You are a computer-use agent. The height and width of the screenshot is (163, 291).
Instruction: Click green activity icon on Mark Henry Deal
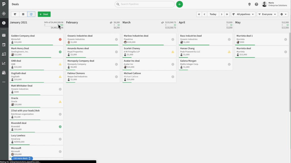click(60, 52)
